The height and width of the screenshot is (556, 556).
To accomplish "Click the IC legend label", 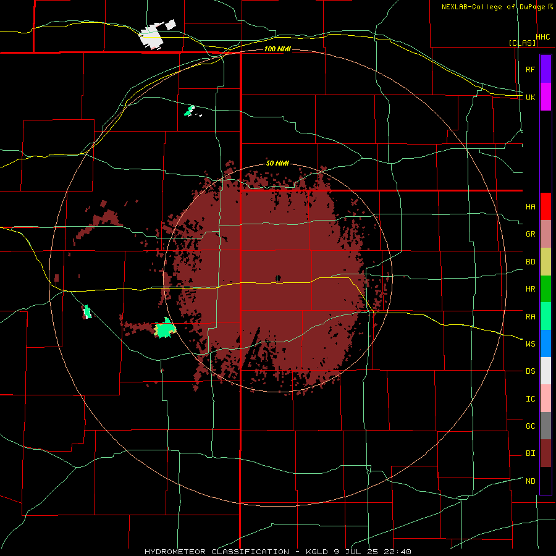I will pos(530,398).
